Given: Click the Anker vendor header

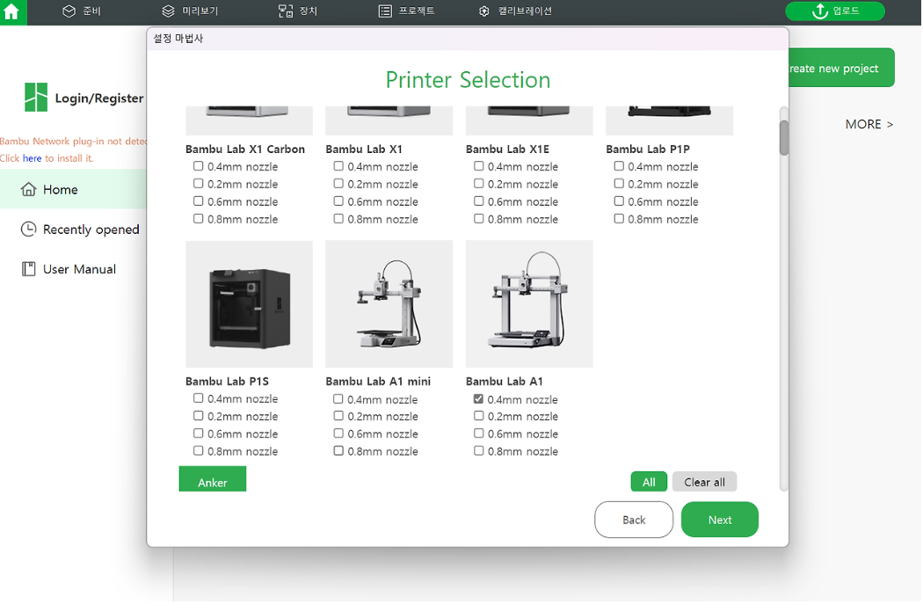Looking at the screenshot, I should pos(213,479).
